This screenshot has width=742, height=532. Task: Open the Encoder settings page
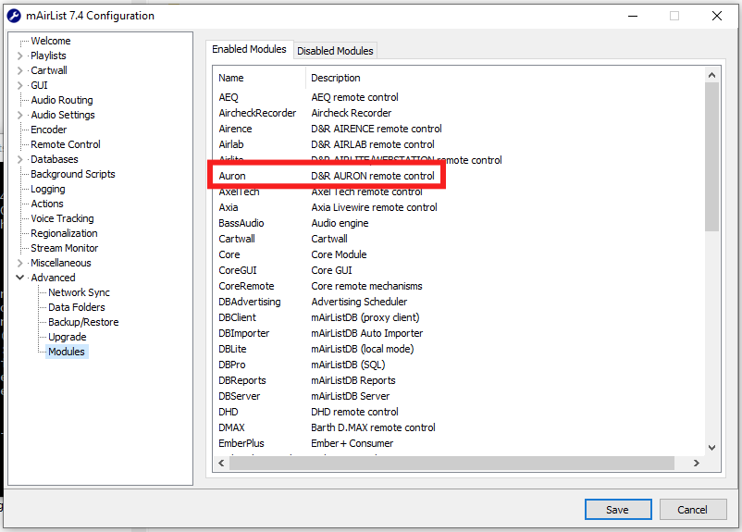click(x=49, y=130)
